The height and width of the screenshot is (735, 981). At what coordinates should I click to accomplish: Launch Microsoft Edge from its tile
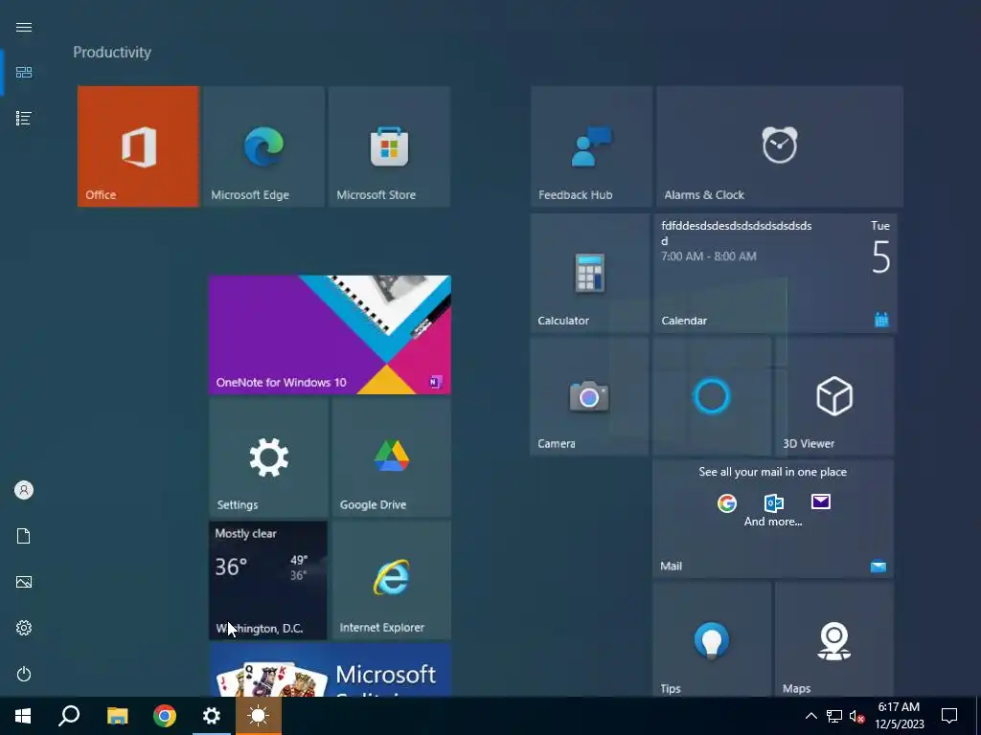click(264, 146)
